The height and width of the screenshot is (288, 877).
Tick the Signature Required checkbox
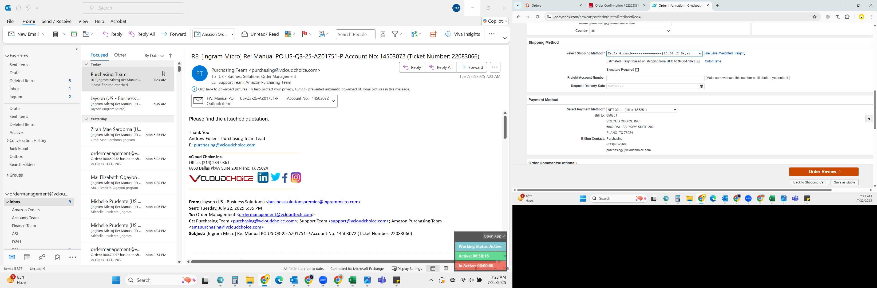(637, 70)
